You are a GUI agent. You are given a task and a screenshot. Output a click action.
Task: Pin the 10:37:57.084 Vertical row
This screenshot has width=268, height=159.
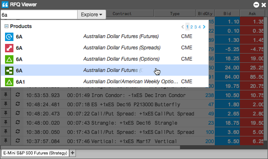5,141
